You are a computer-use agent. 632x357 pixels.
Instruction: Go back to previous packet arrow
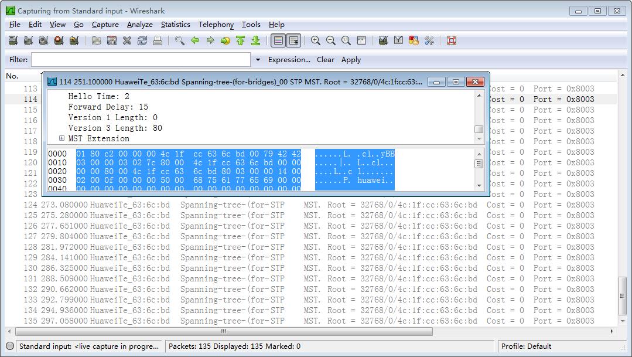(195, 40)
